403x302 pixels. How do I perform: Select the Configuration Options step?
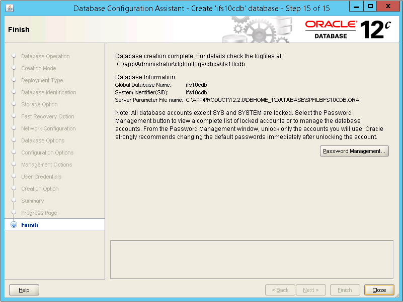[x=47, y=153]
